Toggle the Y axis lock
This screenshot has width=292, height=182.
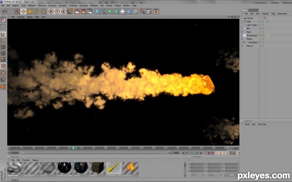(x=57, y=12)
